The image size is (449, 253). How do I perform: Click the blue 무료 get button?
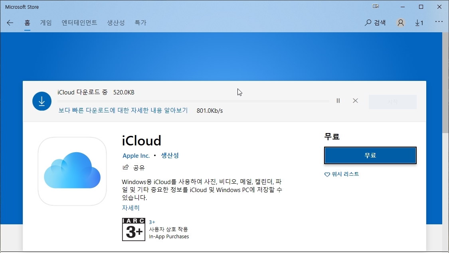pos(370,155)
